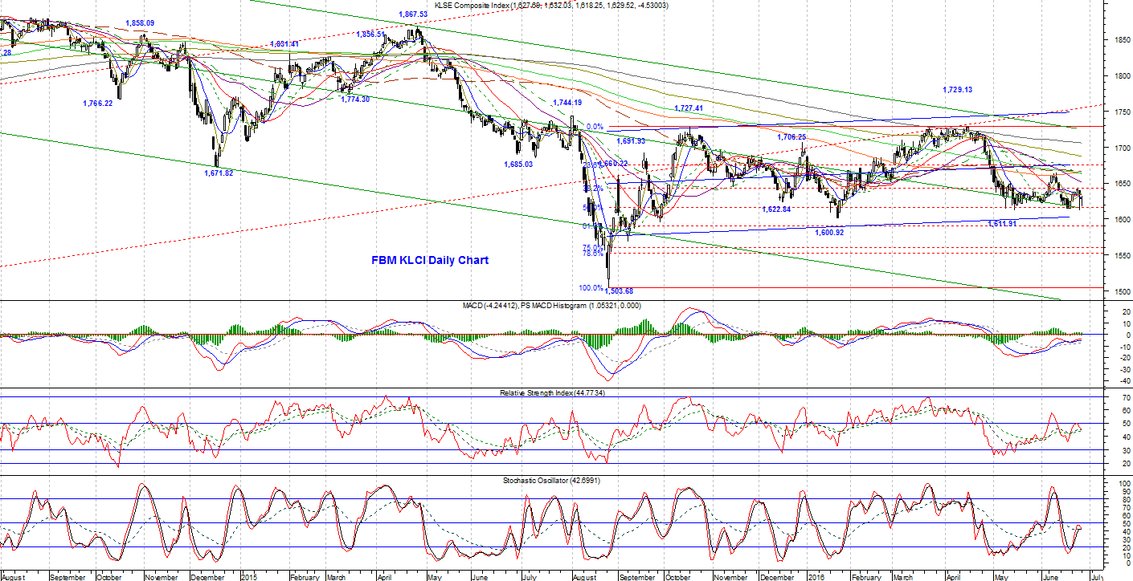This screenshot has height=581, width=1133.
Task: Click the '1,691.93' price annotation
Action: [631, 140]
